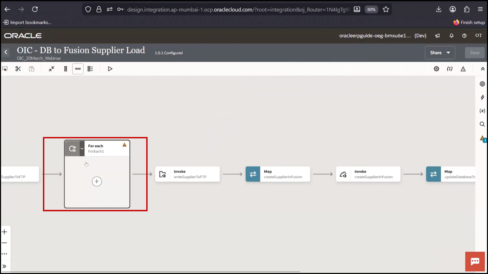Switch to horizontal layout icon
The image size is (488, 274).
coord(78,69)
